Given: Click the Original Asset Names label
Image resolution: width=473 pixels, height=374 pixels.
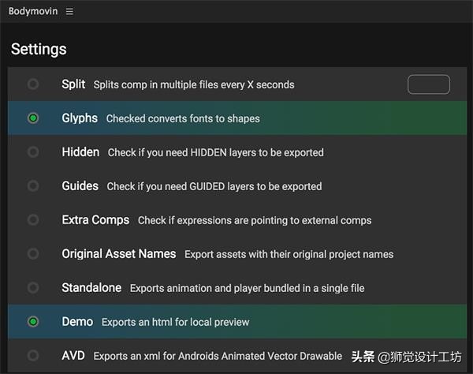Looking at the screenshot, I should [x=120, y=253].
